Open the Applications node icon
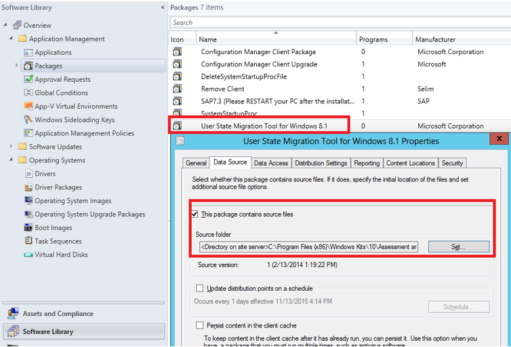Screen dimensions: 511x347 (28, 52)
